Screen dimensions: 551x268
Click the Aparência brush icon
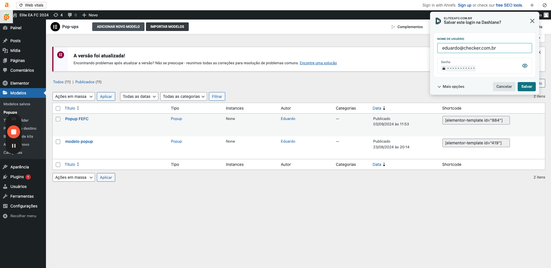click(5, 167)
